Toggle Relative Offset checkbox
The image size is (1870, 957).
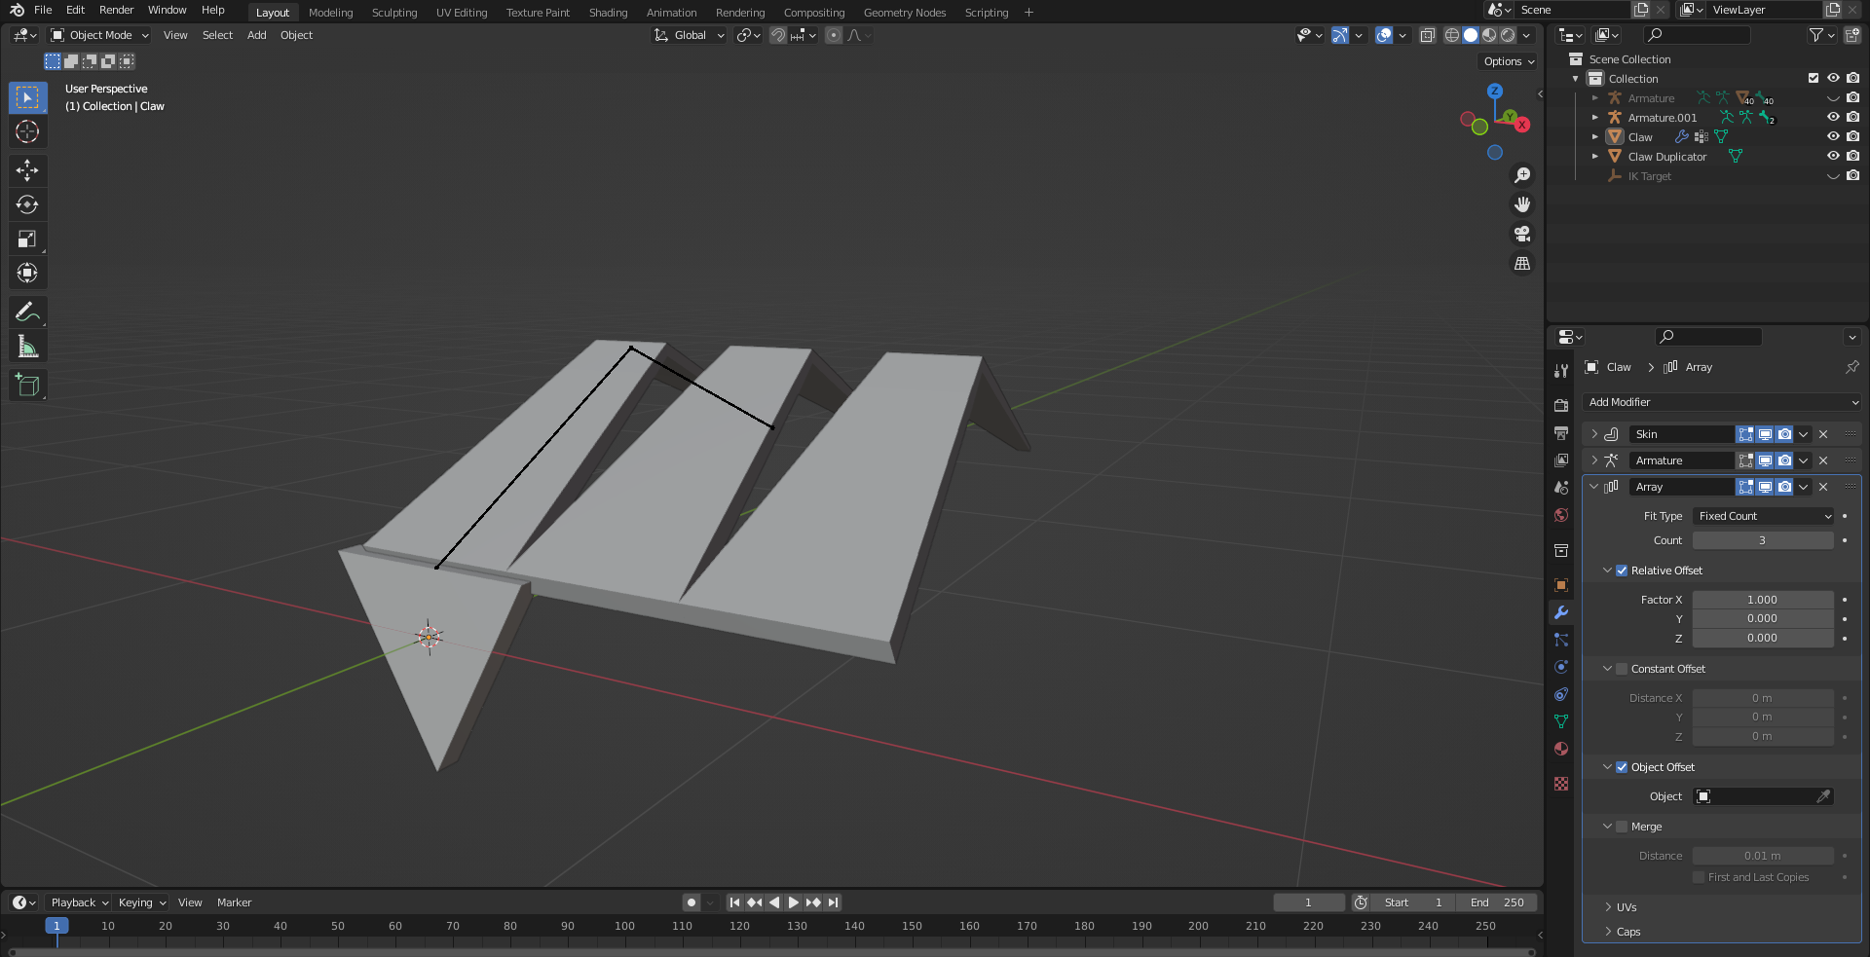[x=1622, y=571]
